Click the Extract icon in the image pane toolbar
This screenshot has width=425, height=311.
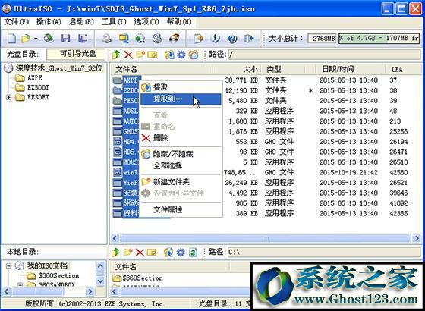coord(169,55)
